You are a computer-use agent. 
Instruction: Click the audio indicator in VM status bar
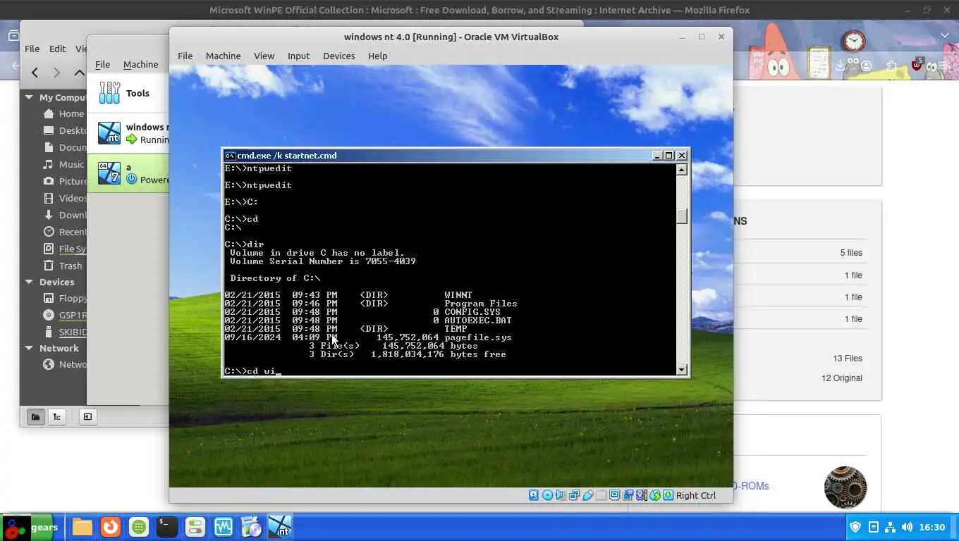pyautogui.click(x=560, y=495)
